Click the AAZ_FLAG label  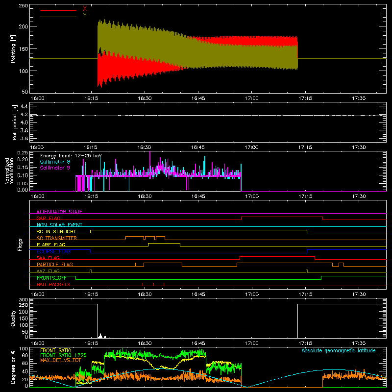tap(48, 271)
